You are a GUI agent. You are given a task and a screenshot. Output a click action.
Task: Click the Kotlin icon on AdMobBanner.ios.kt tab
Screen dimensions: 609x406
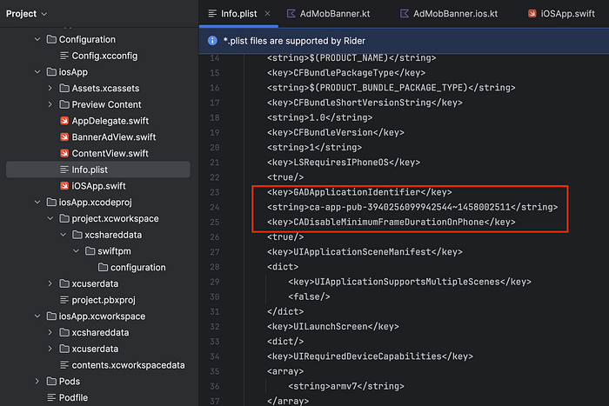405,14
